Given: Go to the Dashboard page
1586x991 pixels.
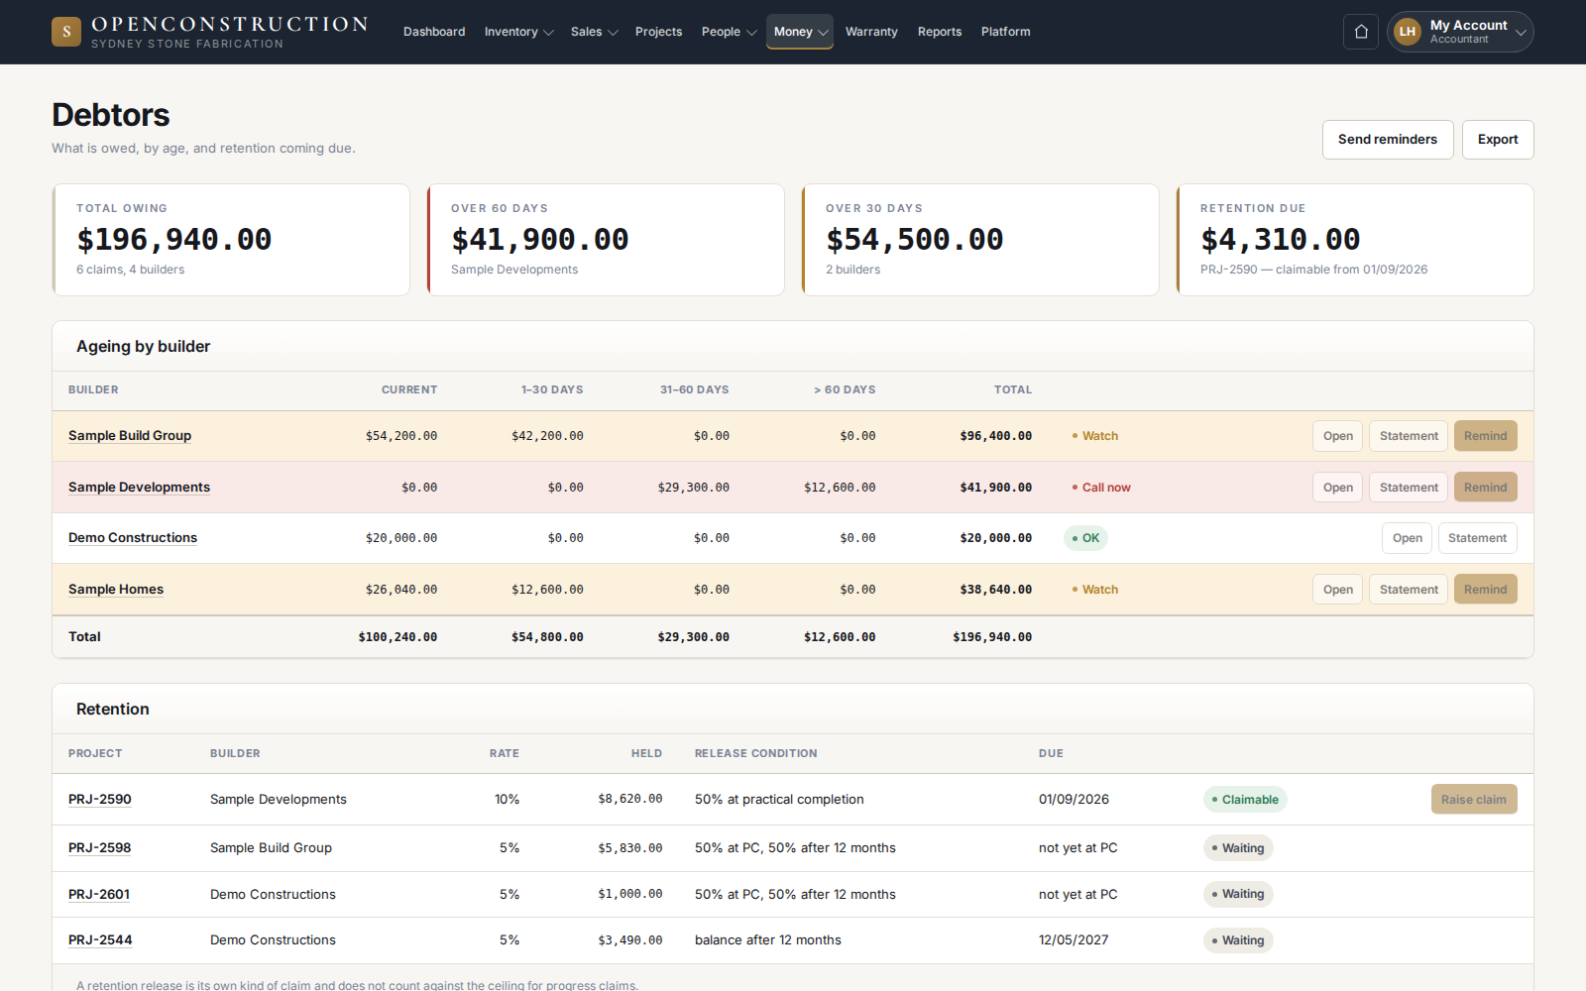Looking at the screenshot, I should 434,32.
